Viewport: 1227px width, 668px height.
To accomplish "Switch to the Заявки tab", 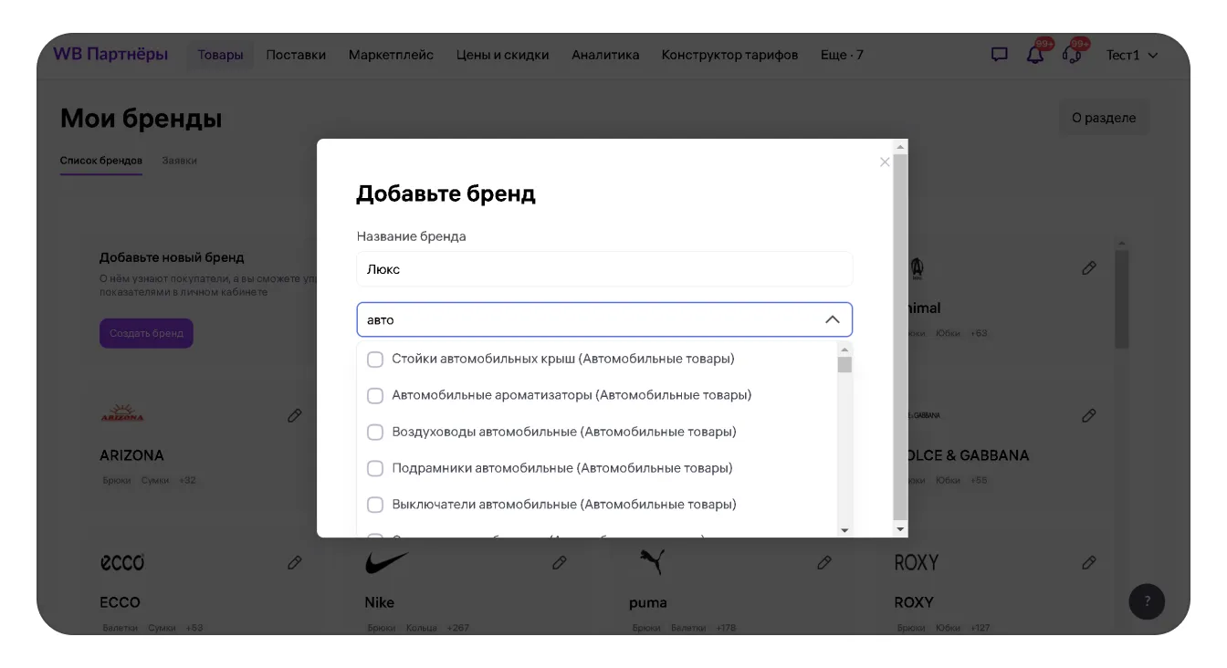I will click(179, 161).
